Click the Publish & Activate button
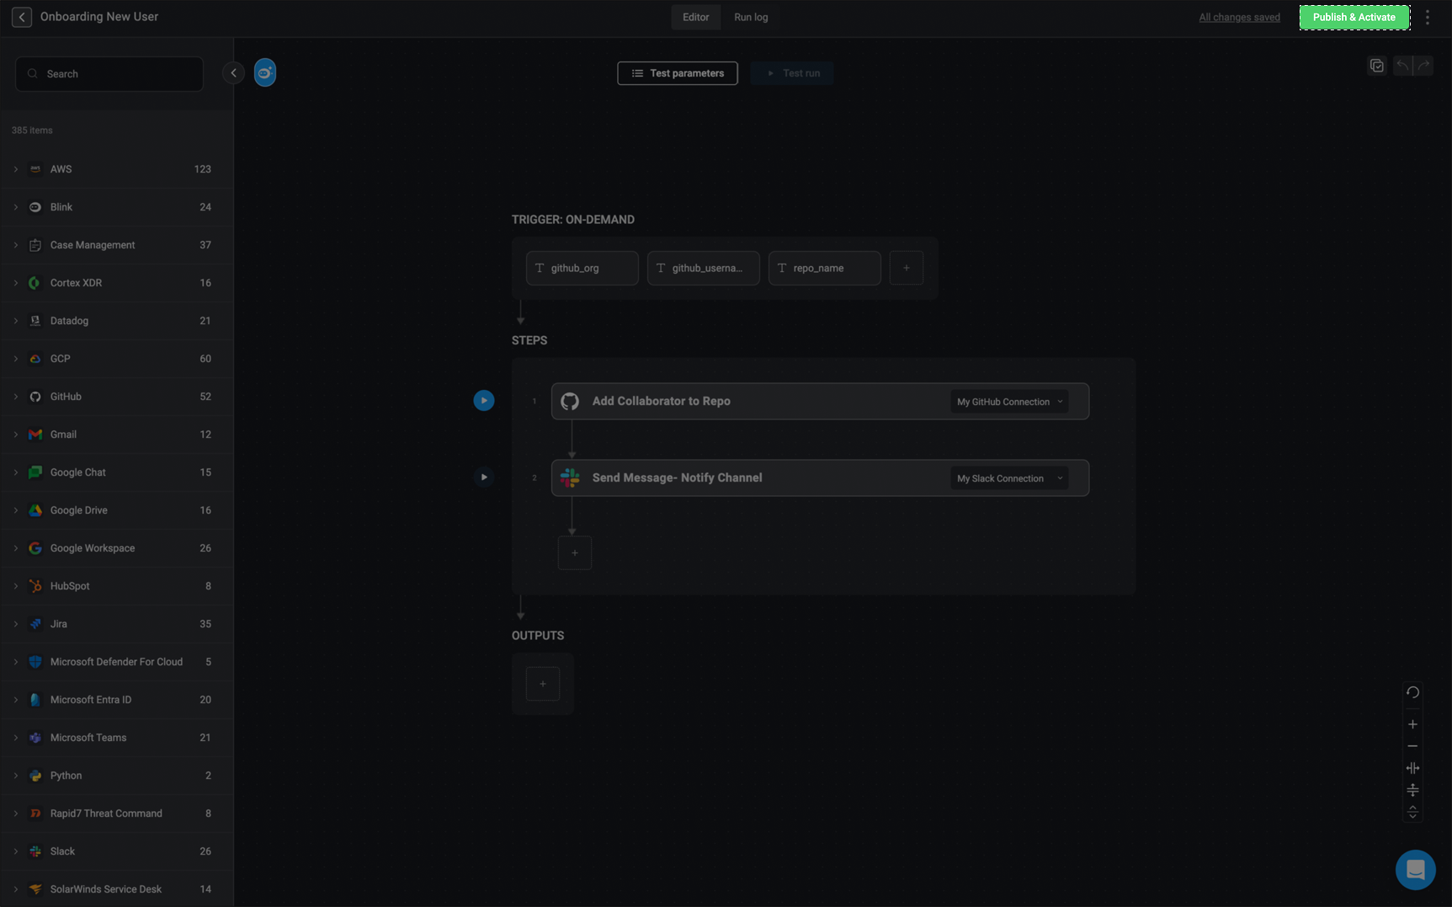This screenshot has height=907, width=1452. click(1354, 17)
